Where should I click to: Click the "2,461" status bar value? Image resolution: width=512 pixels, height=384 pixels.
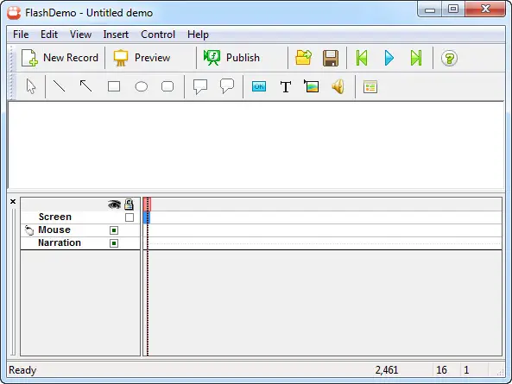[x=387, y=370]
